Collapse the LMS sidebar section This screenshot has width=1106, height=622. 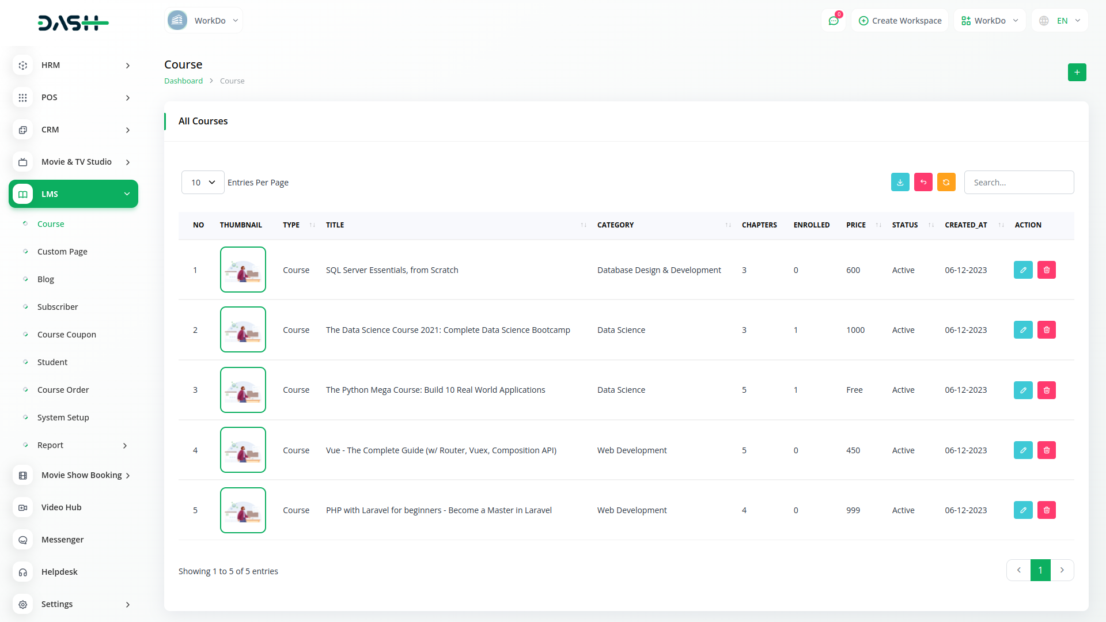point(73,194)
